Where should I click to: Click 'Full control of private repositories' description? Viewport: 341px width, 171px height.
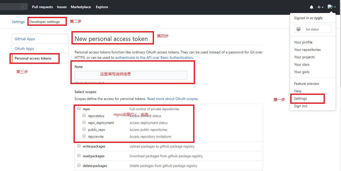pyautogui.click(x=154, y=109)
